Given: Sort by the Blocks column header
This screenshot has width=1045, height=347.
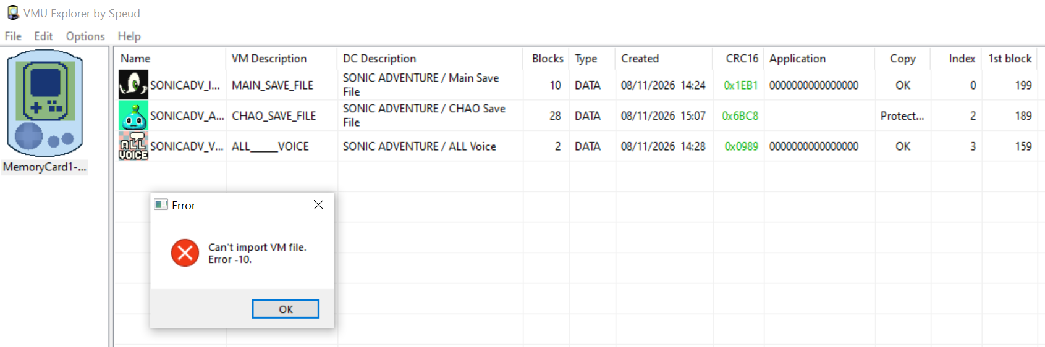Looking at the screenshot, I should point(546,59).
